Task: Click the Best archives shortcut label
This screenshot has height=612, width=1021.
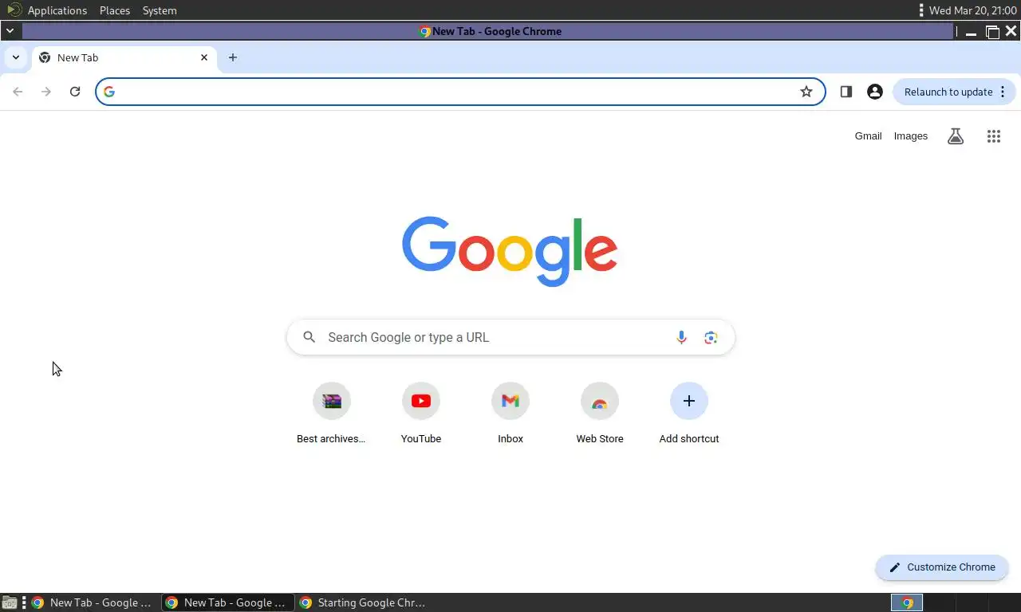Action: [331, 439]
